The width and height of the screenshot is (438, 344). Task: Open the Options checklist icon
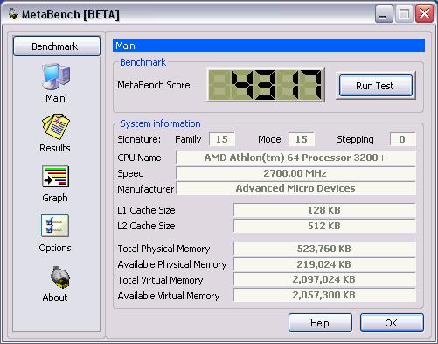click(55, 226)
